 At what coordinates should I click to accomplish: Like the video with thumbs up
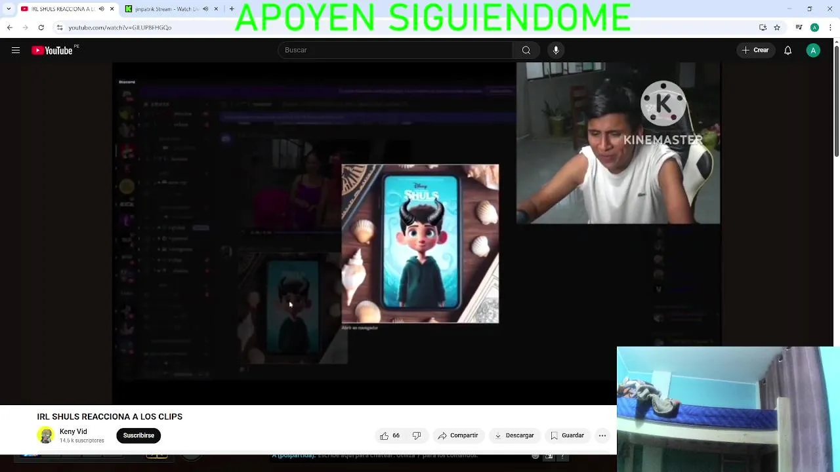tap(390, 435)
